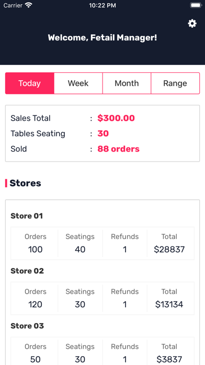
Task: Open the Store 03 entry
Action: tap(27, 326)
